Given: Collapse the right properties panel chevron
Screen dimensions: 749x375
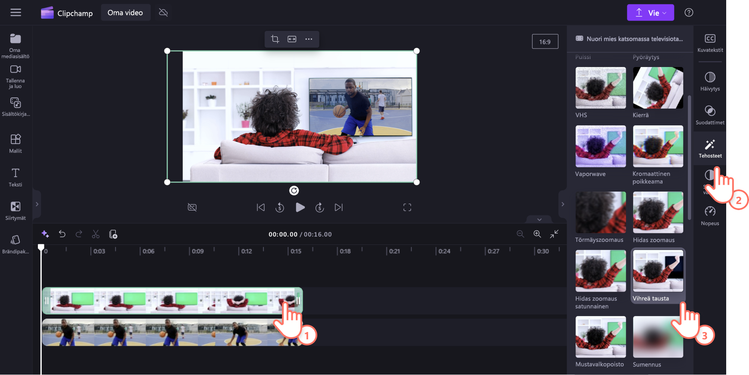Looking at the screenshot, I should click(x=563, y=204).
